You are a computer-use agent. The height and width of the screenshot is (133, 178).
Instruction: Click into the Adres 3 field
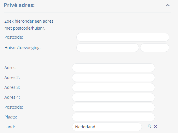[x=113, y=87]
